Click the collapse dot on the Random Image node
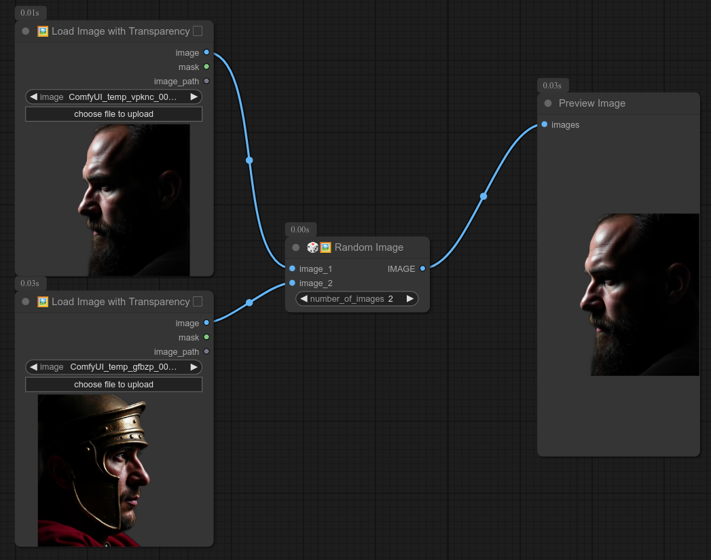This screenshot has height=560, width=711. [295, 247]
